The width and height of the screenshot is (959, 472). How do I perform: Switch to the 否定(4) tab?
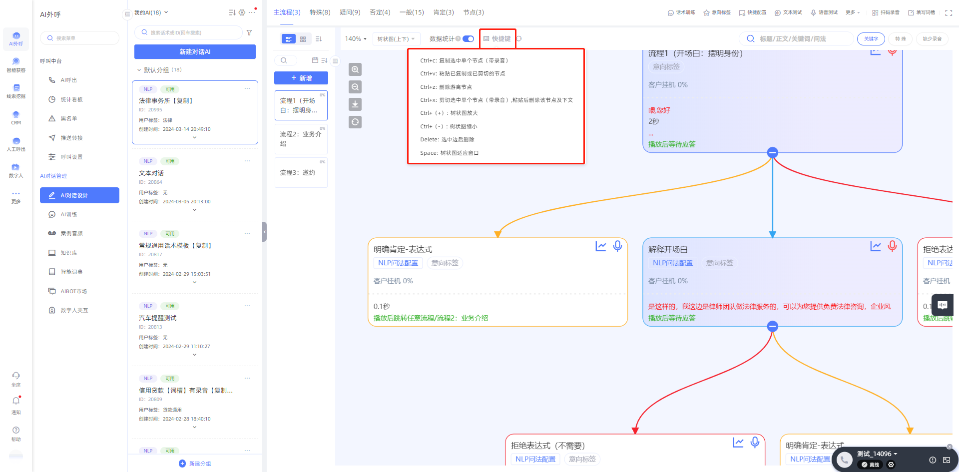(380, 12)
